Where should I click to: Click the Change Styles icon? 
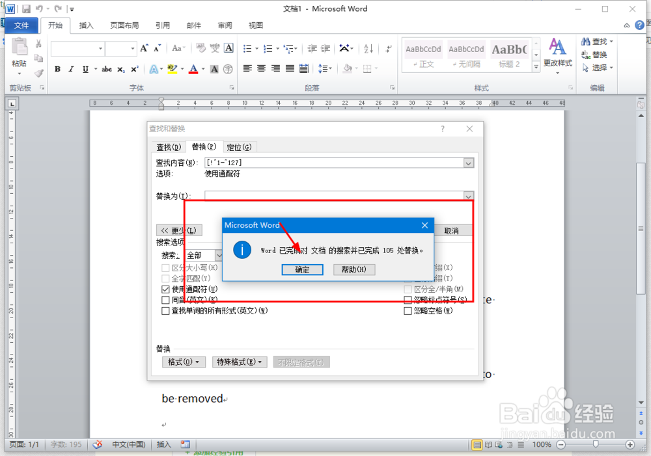point(558,46)
